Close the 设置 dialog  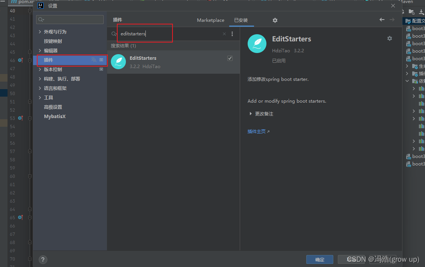pos(393,6)
